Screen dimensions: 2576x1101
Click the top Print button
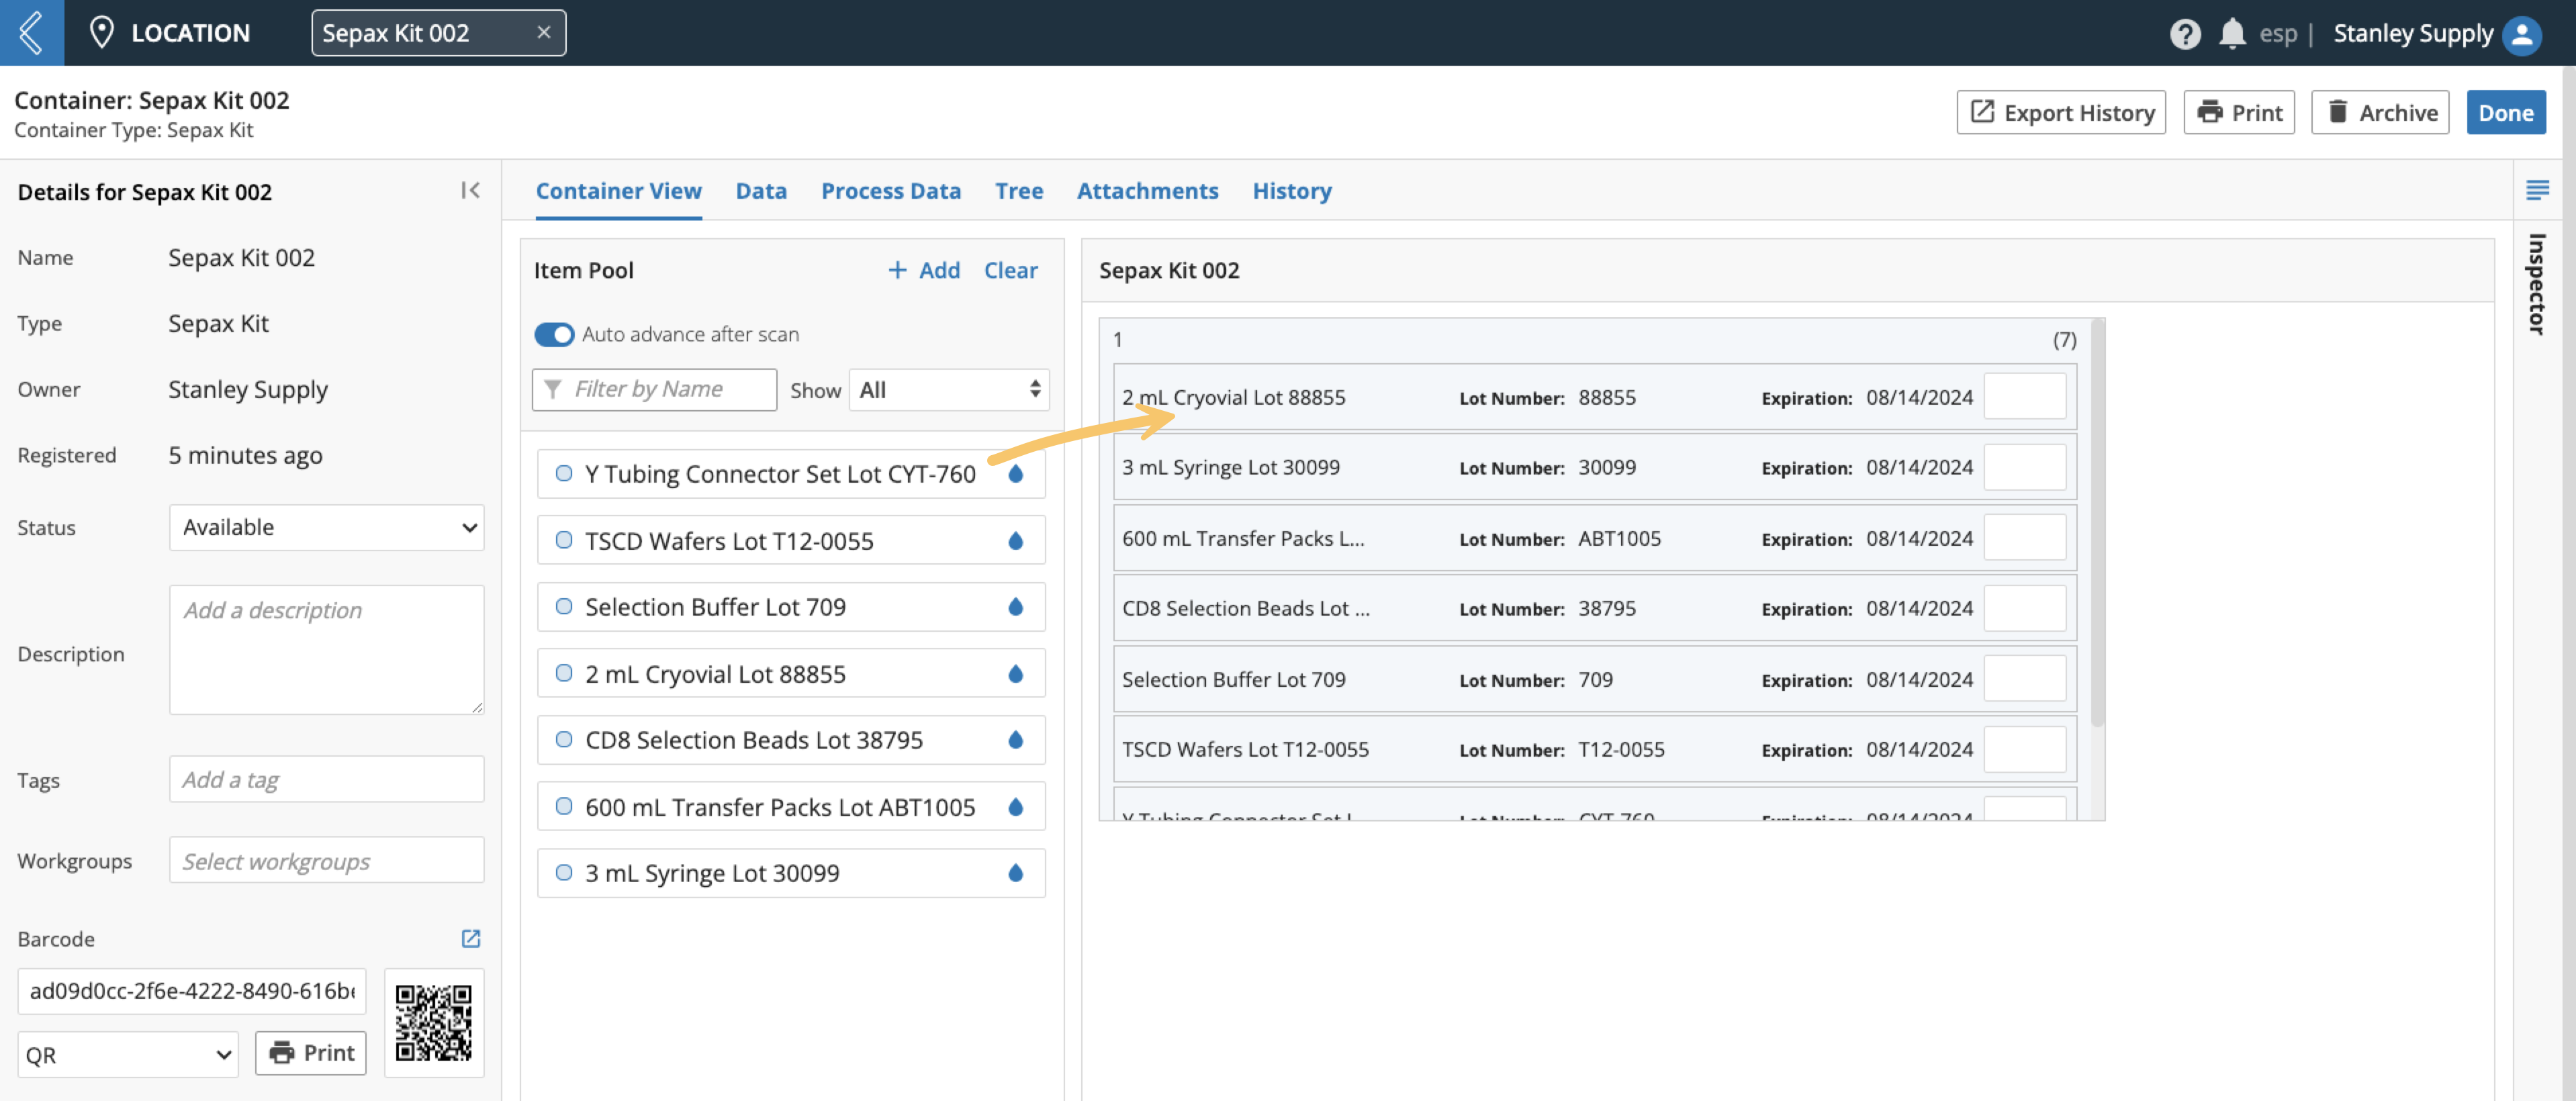tap(2239, 112)
